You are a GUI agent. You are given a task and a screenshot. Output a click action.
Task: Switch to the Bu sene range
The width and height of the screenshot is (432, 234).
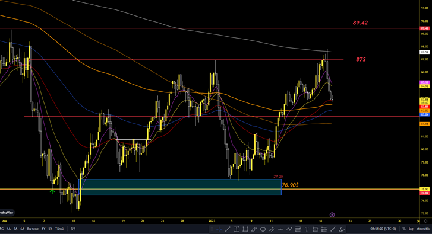[33, 229]
